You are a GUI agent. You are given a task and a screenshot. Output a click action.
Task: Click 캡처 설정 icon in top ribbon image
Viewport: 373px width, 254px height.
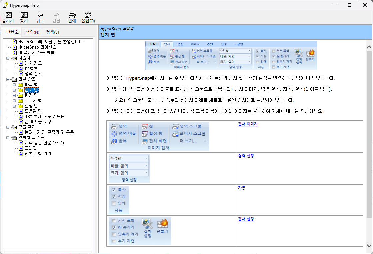(x=299, y=53)
